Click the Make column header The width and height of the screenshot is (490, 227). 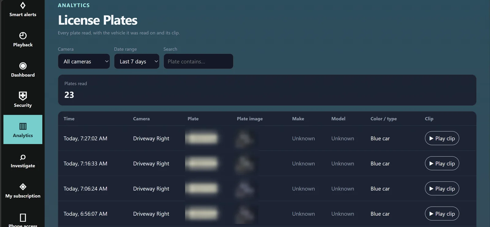(x=298, y=119)
